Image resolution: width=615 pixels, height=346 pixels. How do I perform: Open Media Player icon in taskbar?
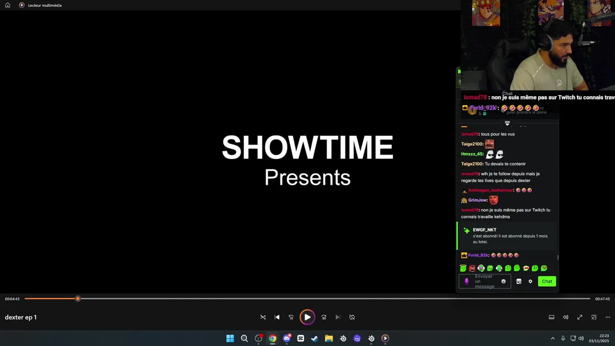point(385,338)
